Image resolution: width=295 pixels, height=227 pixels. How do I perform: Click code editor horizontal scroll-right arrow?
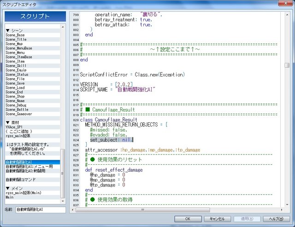click(x=282, y=209)
